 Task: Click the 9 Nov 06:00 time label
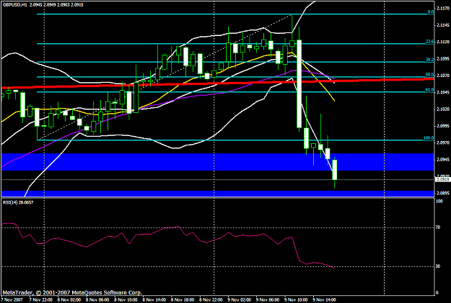click(x=268, y=300)
